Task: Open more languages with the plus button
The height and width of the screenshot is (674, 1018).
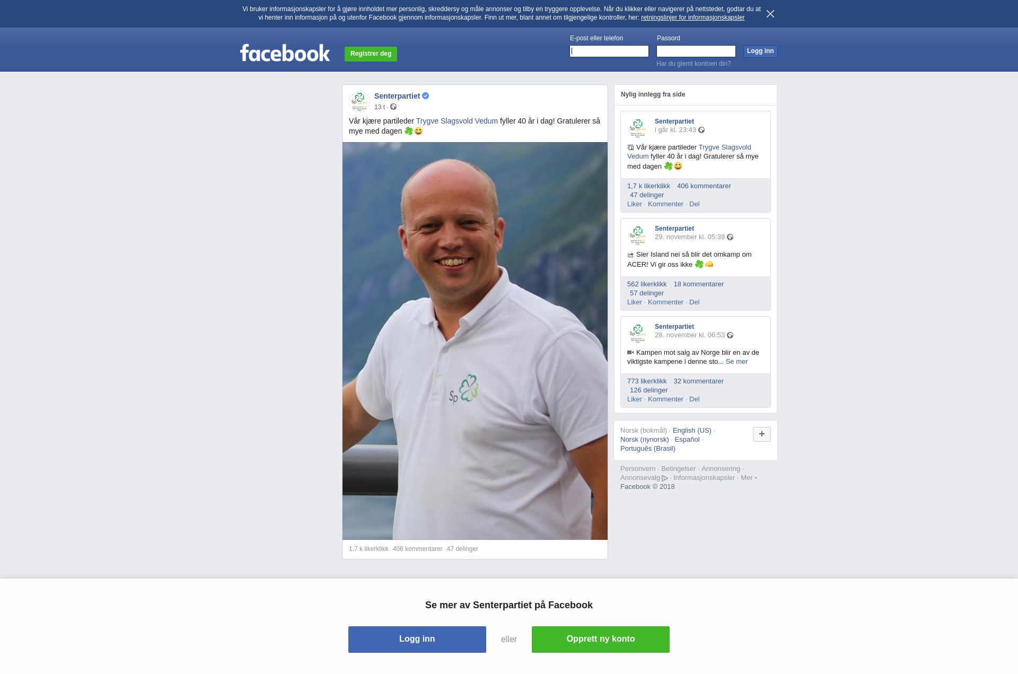Action: (762, 434)
